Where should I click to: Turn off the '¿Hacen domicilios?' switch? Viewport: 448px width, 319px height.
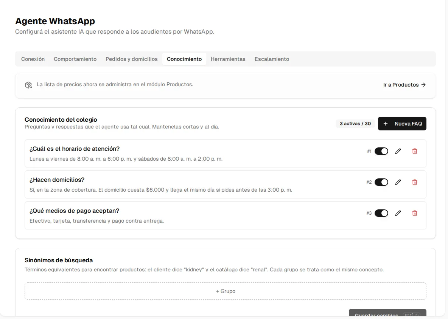point(381,182)
